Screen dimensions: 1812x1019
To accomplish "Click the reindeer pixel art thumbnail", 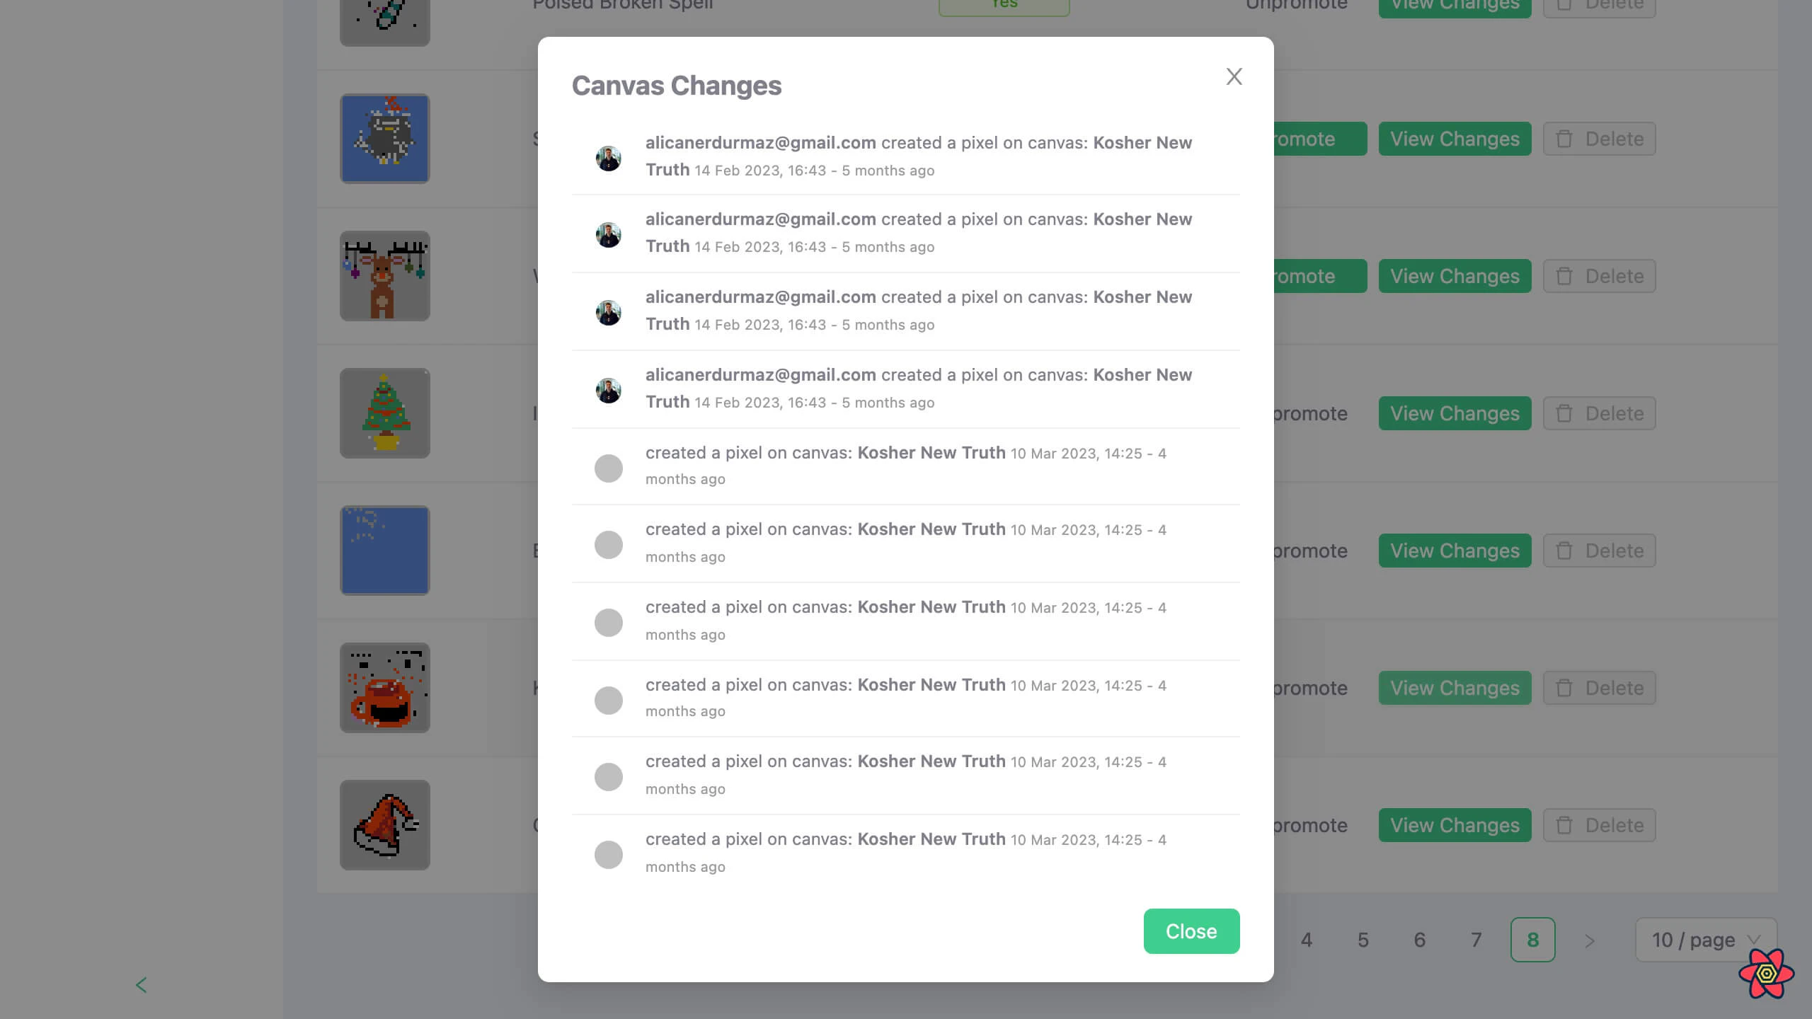I will [384, 276].
